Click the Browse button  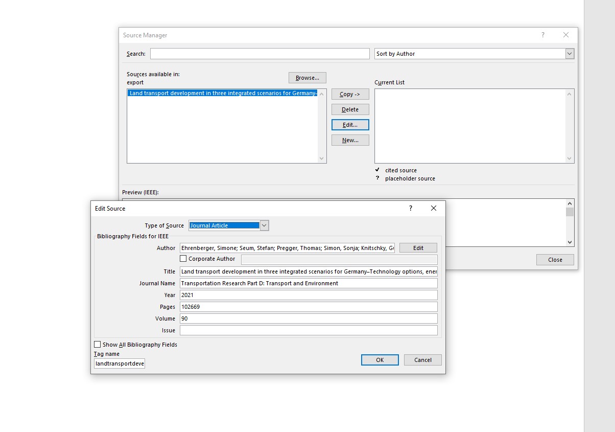pyautogui.click(x=307, y=78)
